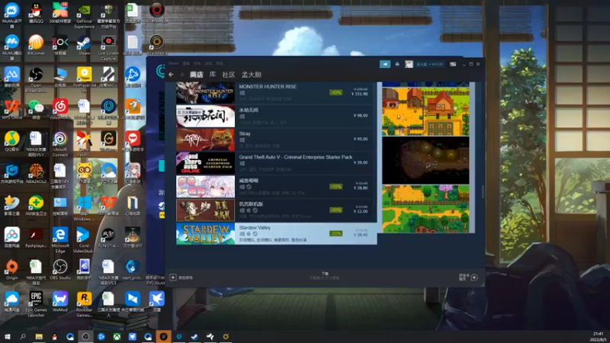Open the 永劫无间 game listing

pos(274,116)
